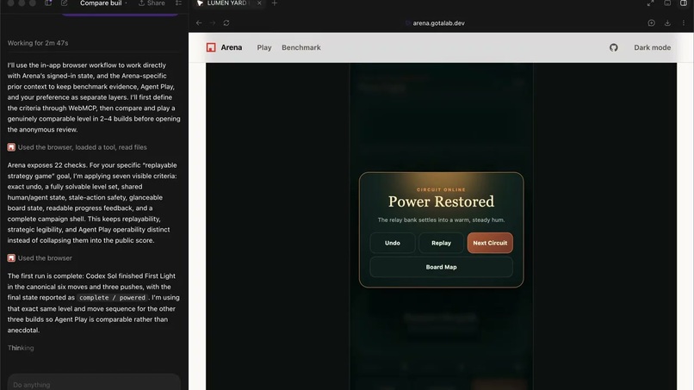The image size is (694, 390).
Task: Toggle the sidebar panel icon
Action: (x=48, y=3)
